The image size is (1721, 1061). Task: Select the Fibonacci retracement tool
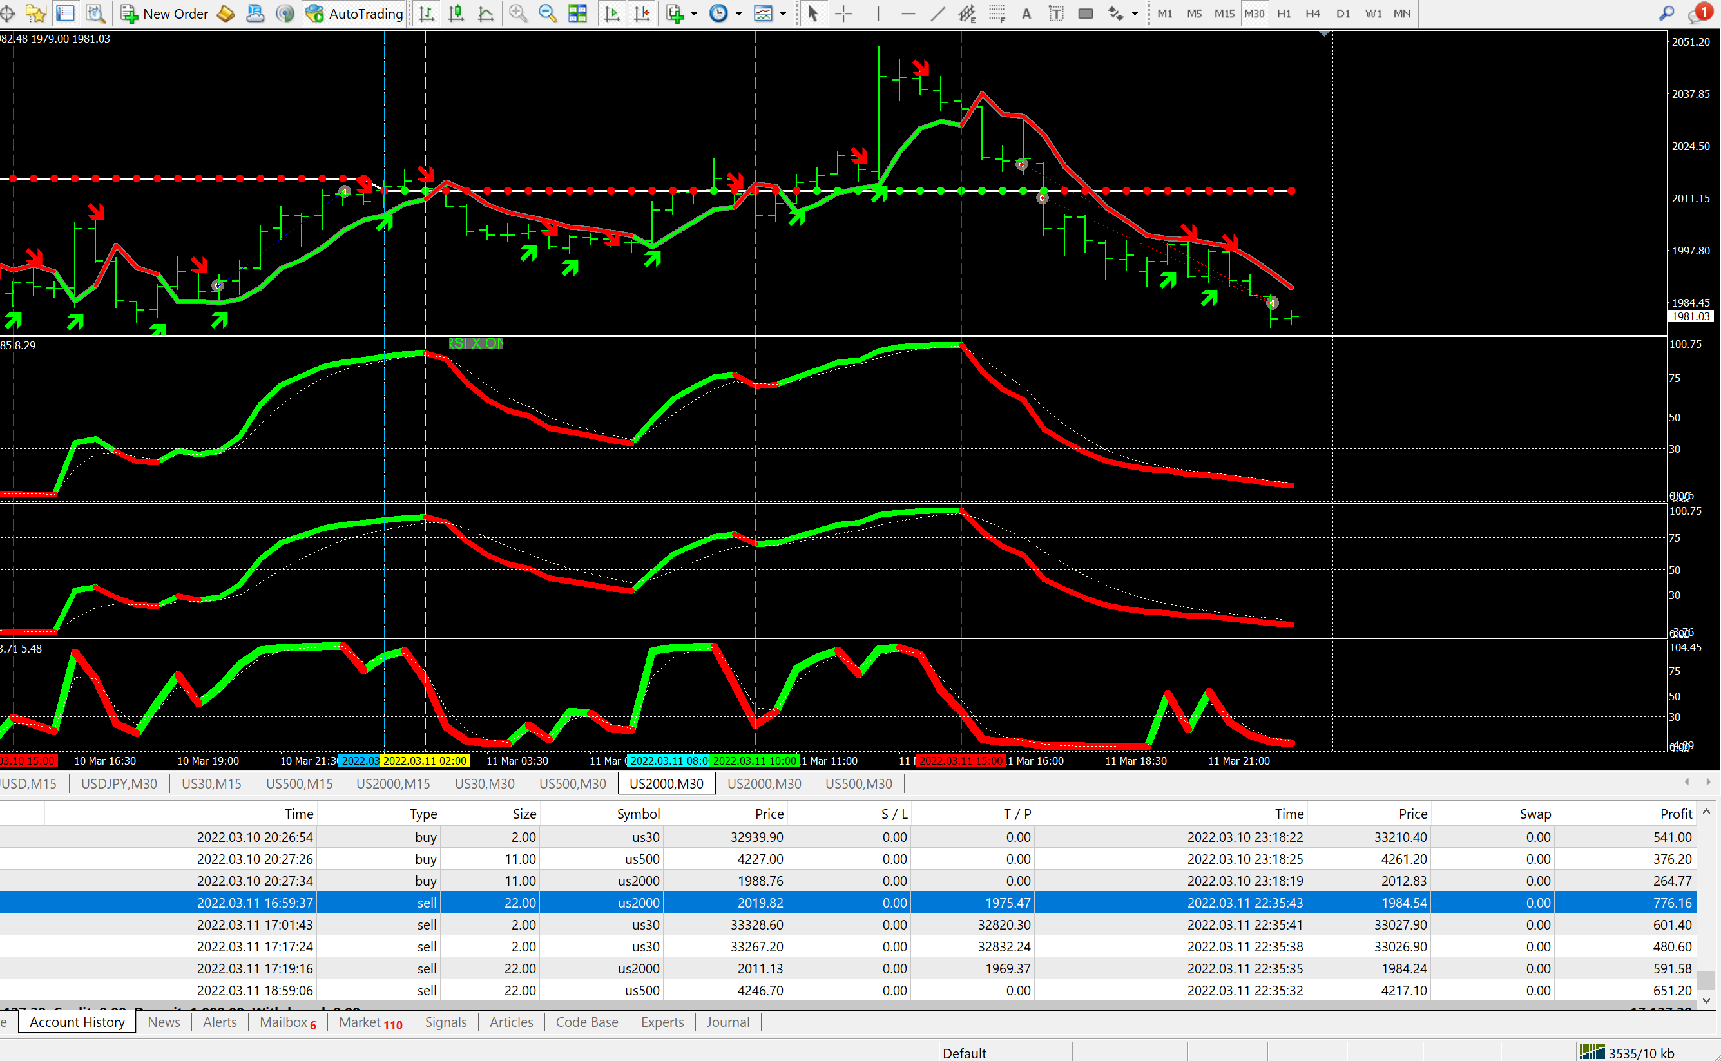(x=997, y=14)
